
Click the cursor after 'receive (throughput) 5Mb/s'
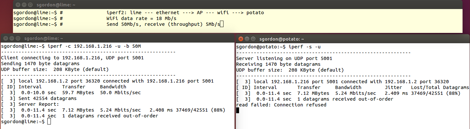click(x=222, y=24)
